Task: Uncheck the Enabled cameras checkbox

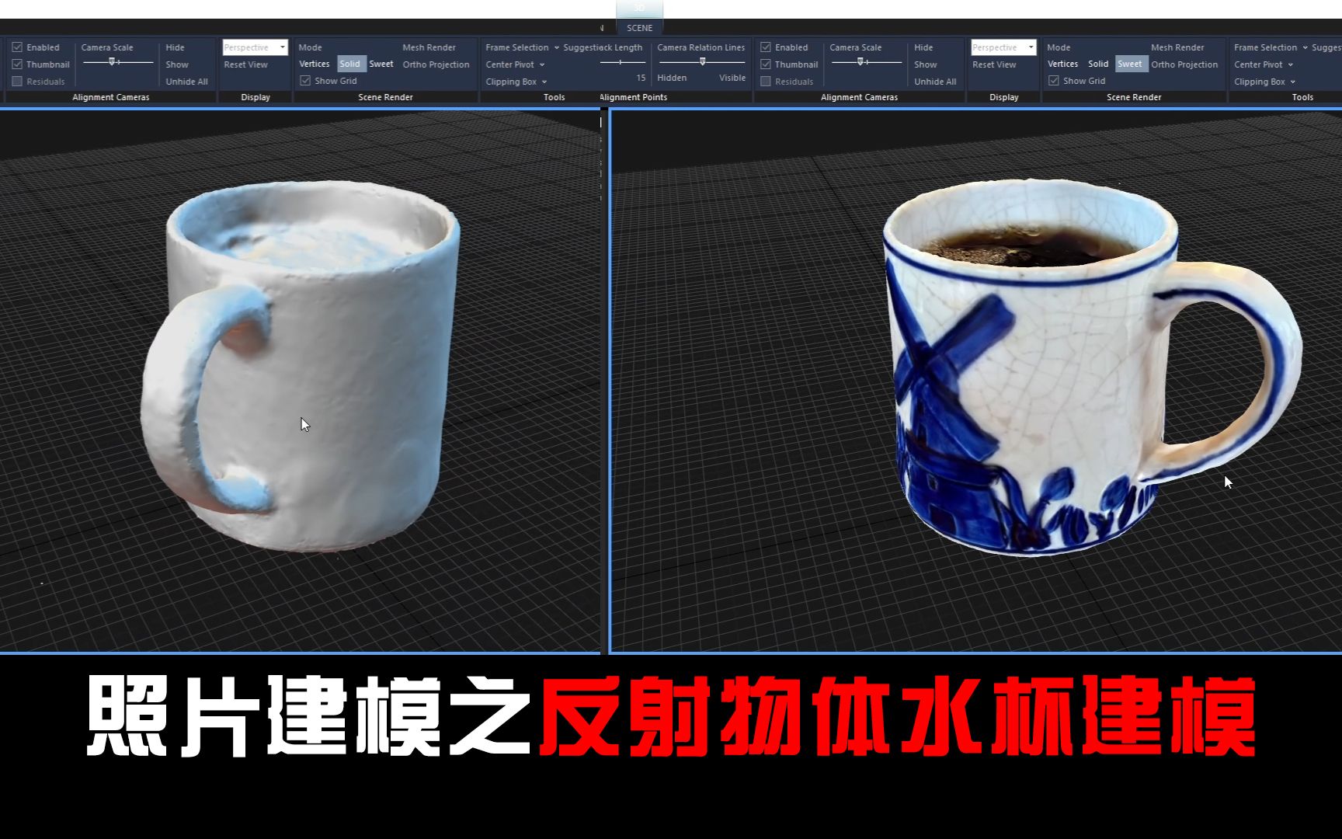Action: pos(17,47)
